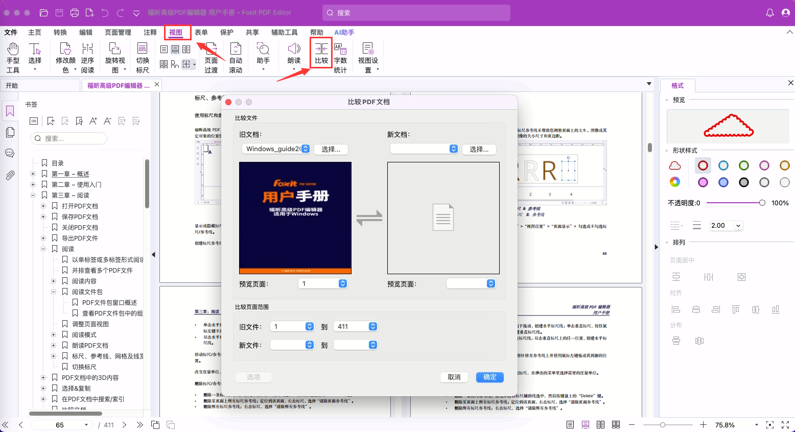Open the 主页 ribbon tab
795x432 pixels.
coord(35,32)
